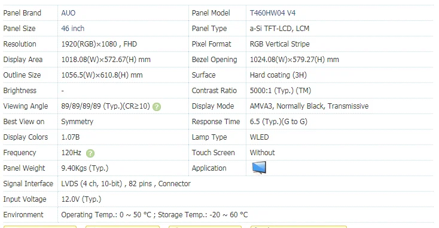439x228 pixels.
Task: Click the AUO panel brand value
Action: 68,13
